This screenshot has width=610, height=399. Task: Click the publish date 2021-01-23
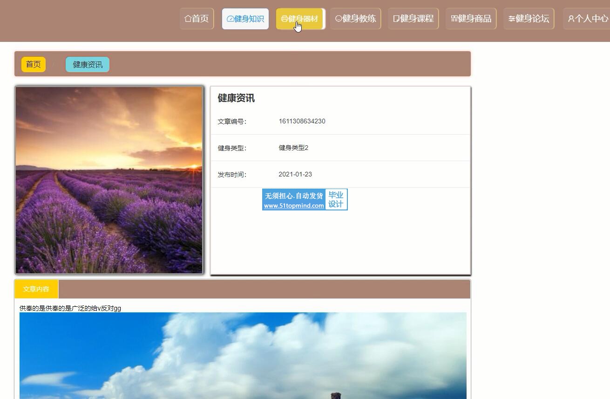tap(295, 174)
